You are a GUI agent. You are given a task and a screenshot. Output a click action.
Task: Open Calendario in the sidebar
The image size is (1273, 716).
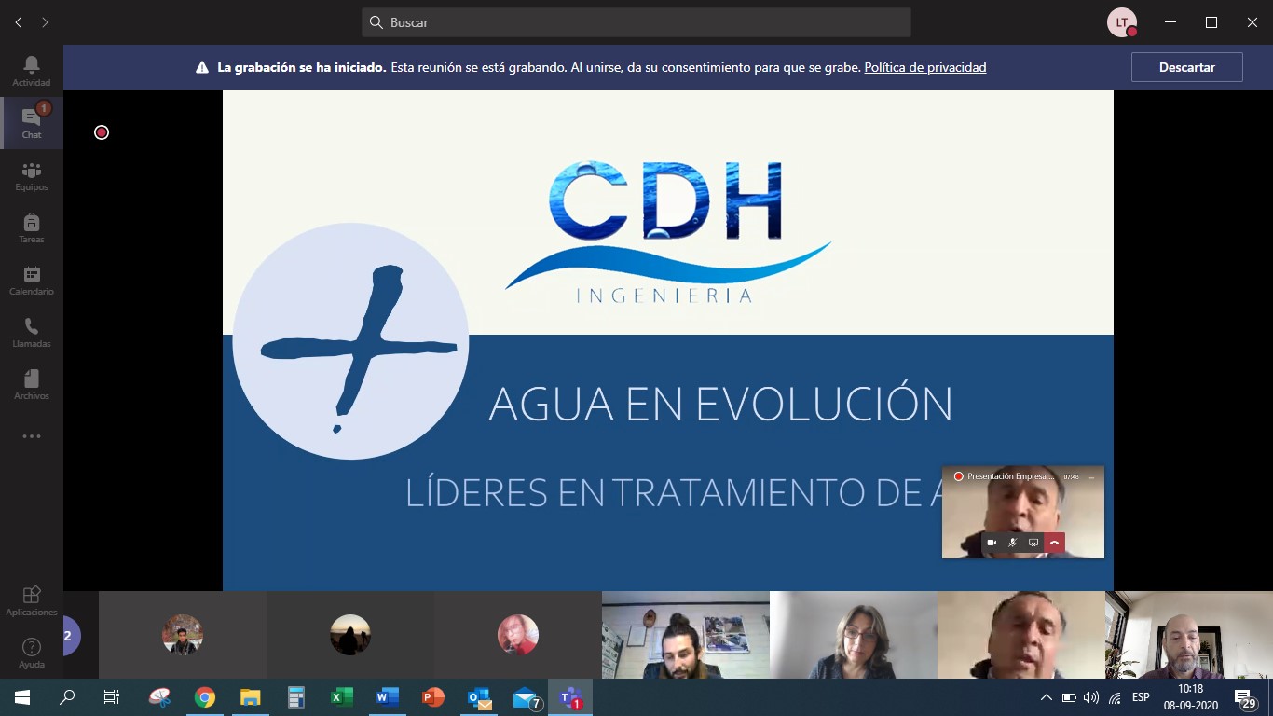32,280
